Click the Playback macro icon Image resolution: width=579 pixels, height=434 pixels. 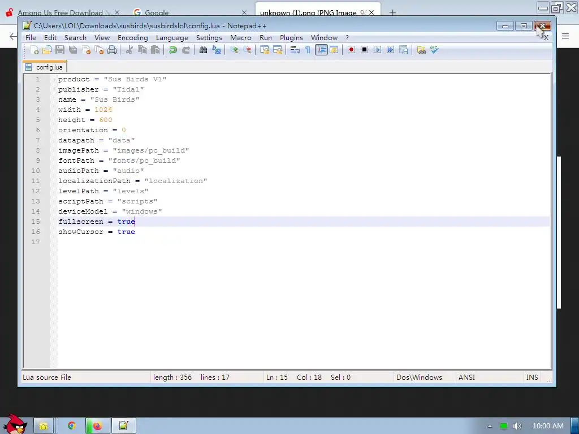[377, 50]
